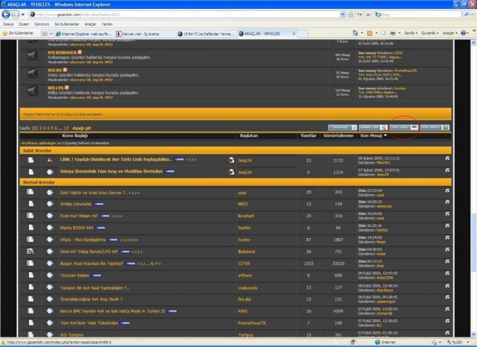This screenshot has width=477, height=347.
Task: Click last-post icon on the Antika Canavarlar row
Action: tap(447, 202)
